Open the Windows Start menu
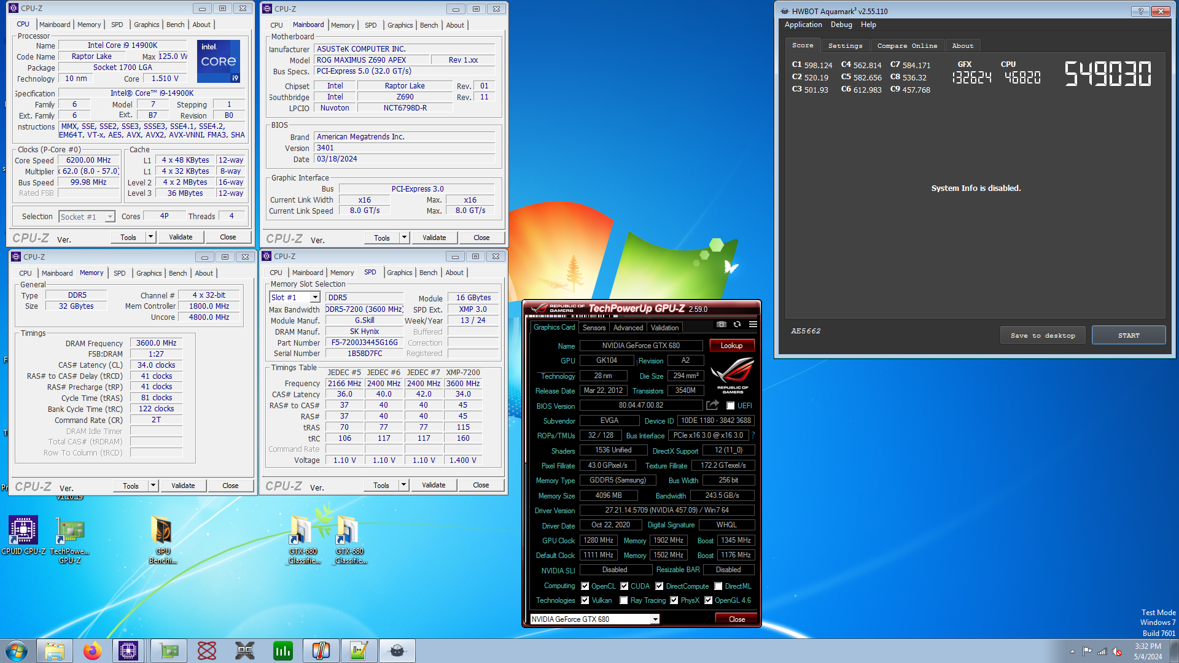1179x663 pixels. click(17, 651)
